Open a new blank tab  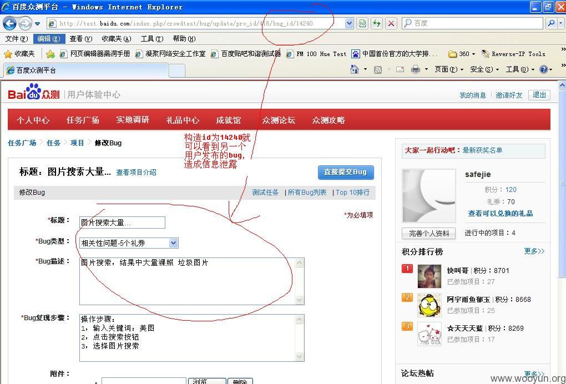click(x=177, y=70)
